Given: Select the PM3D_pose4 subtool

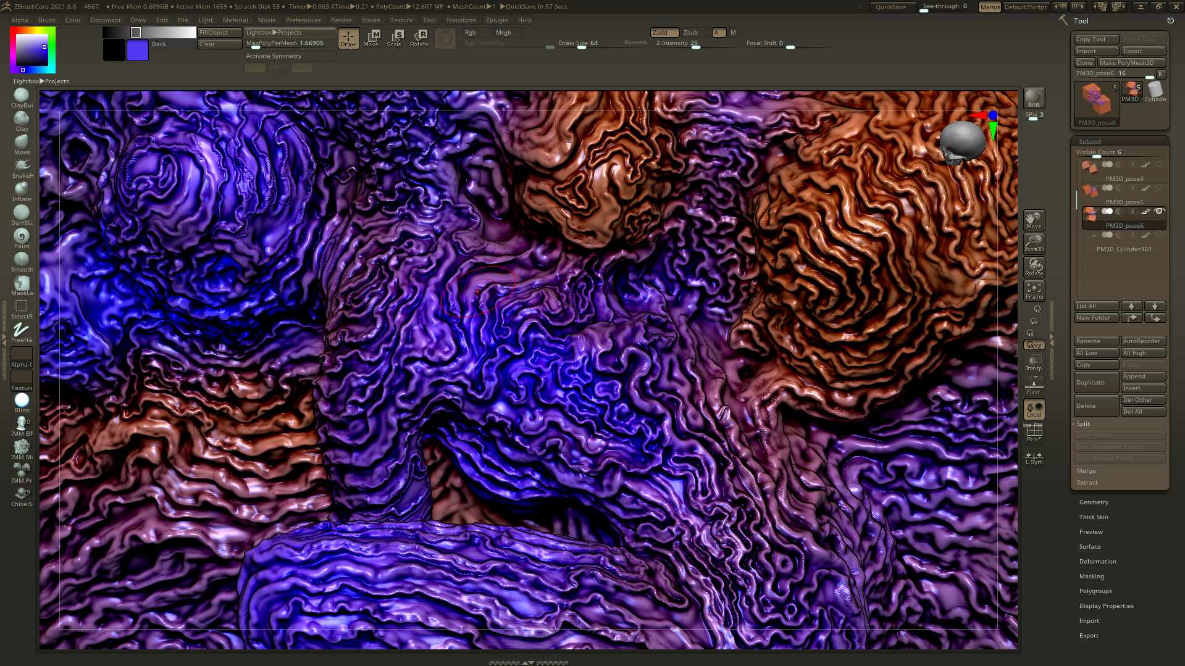Looking at the screenshot, I should pos(1124,178).
